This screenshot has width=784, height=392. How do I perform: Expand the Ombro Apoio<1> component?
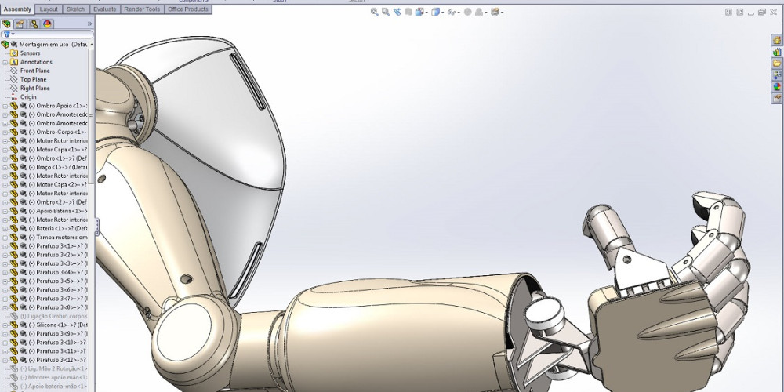(5, 106)
